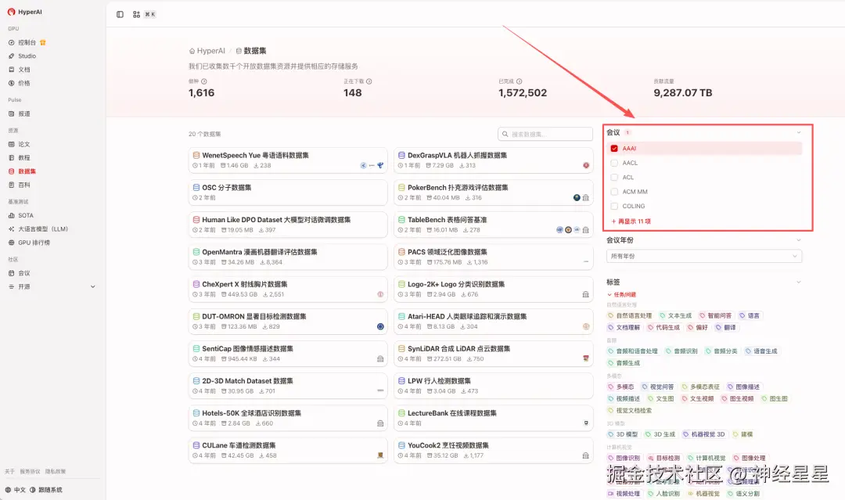Open 大语言模型 (LLM) in sidebar
The width and height of the screenshot is (845, 500).
pos(38,229)
